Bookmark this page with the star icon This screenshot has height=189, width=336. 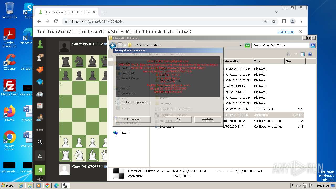pyautogui.click(x=274, y=22)
